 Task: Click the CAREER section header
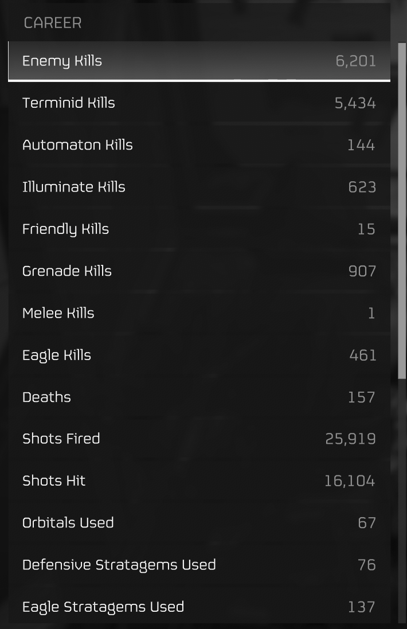point(53,23)
